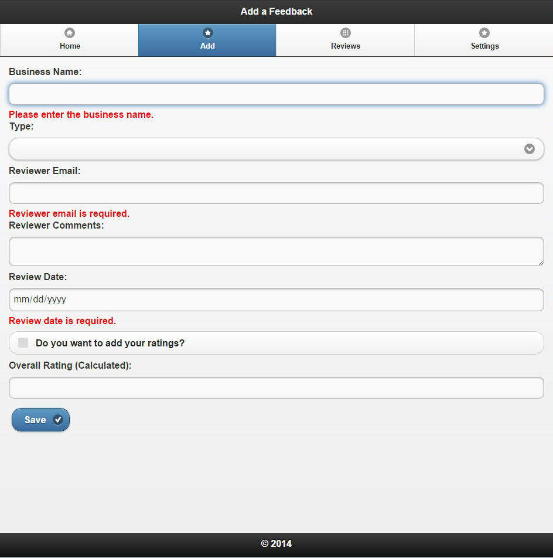Enable the add your ratings checkbox
553x558 pixels.
click(x=23, y=343)
